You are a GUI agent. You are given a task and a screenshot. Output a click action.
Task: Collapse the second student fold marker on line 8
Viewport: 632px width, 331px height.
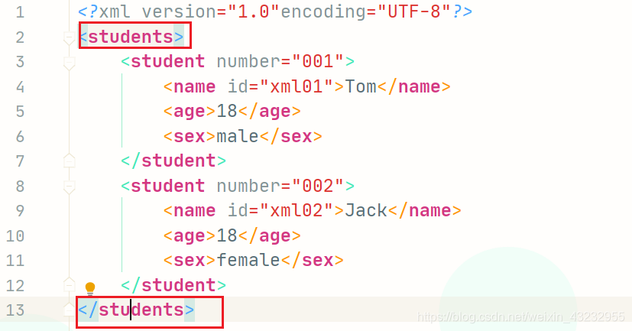click(x=69, y=187)
